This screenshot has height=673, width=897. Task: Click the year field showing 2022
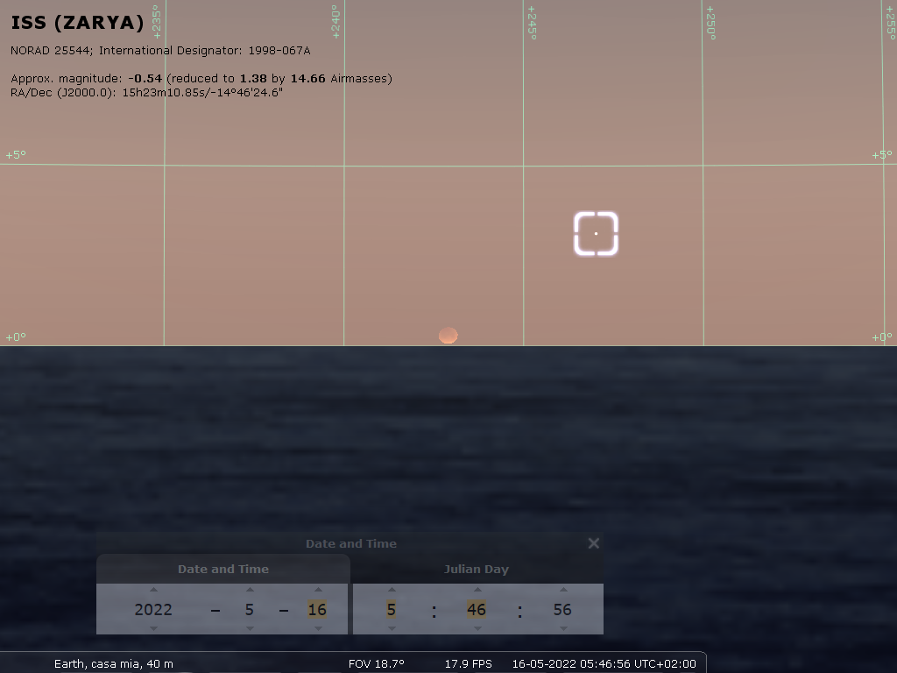click(153, 610)
